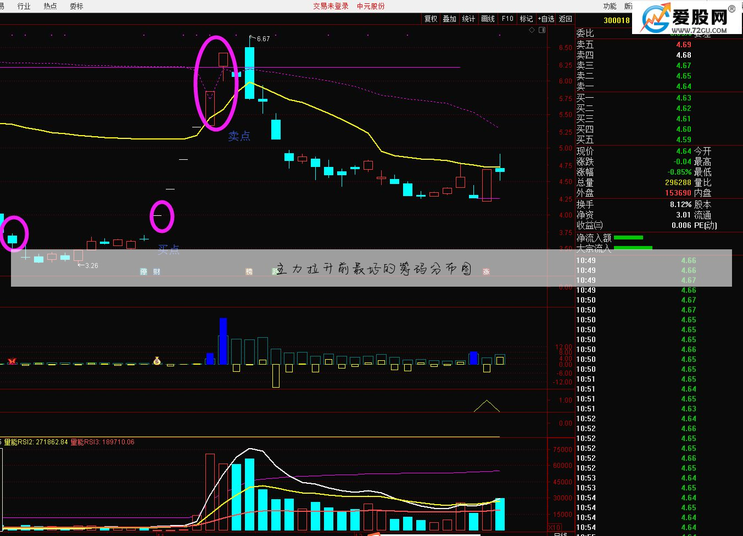Select the 买五 bid price 4.59
The image size is (743, 536).
click(x=684, y=139)
